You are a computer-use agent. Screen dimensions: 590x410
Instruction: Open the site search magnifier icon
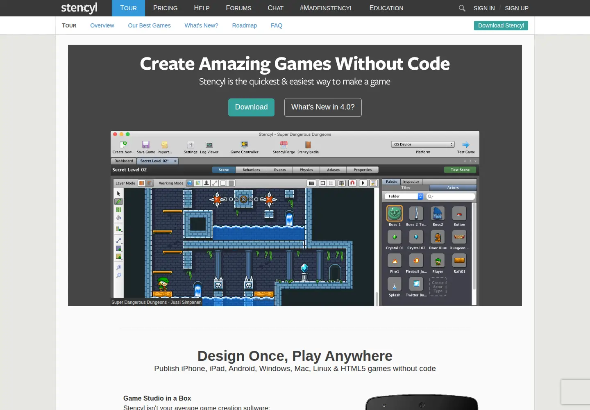[462, 8]
